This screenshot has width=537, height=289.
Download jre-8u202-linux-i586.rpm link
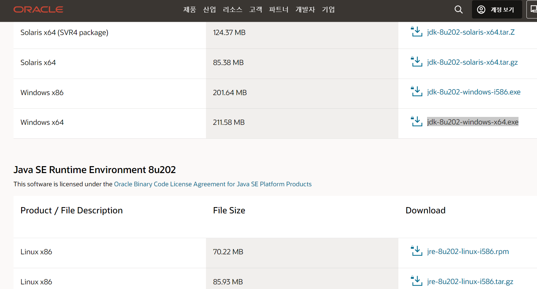coord(468,251)
